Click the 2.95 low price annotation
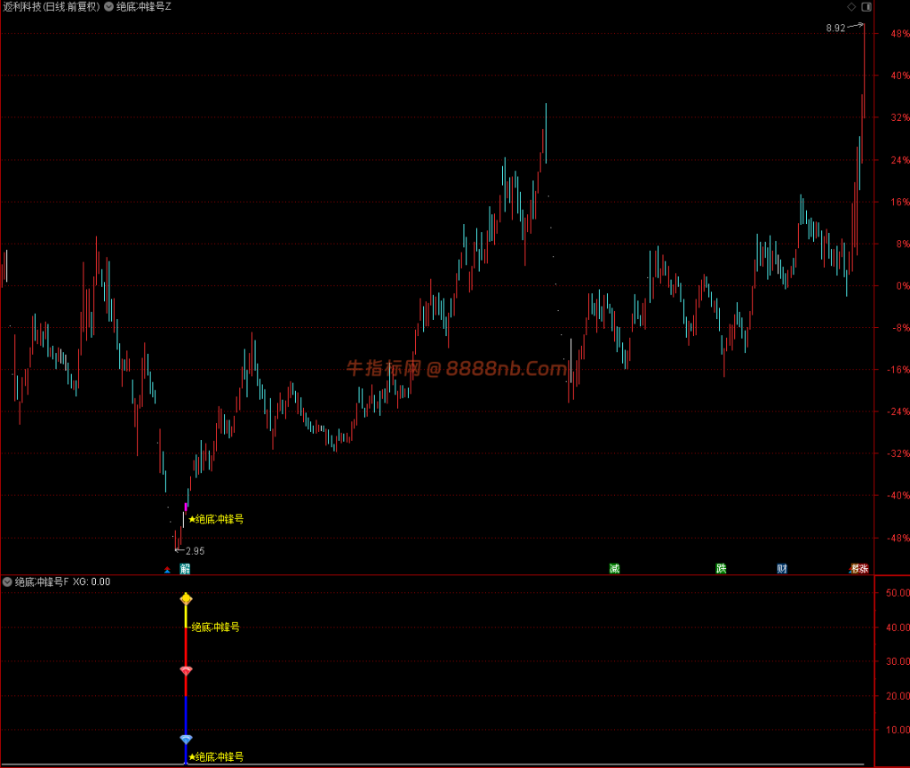The height and width of the screenshot is (768, 910). [195, 551]
